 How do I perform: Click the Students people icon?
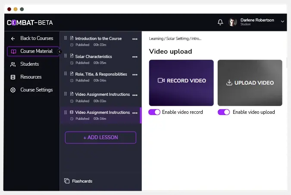click(x=13, y=64)
